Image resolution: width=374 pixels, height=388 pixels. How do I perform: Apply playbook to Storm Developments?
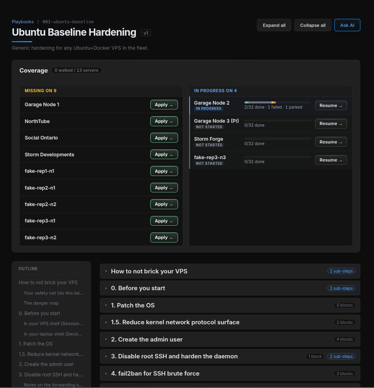[164, 154]
